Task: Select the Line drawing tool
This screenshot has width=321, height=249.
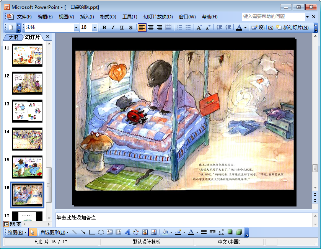Action: click(x=75, y=232)
